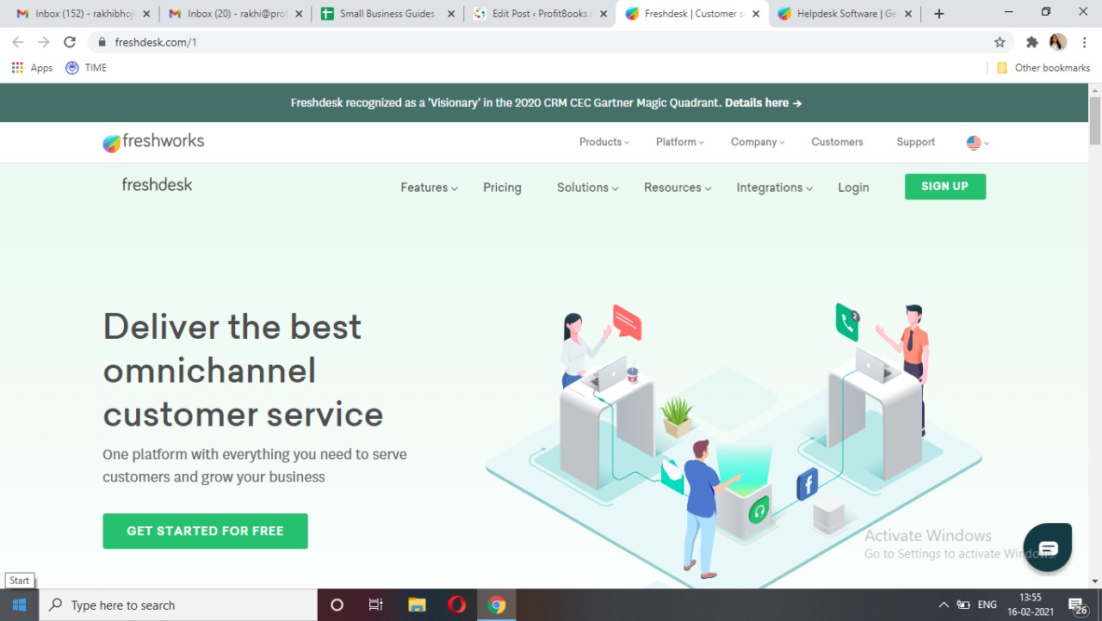Open File Explorer from taskbar
1102x621 pixels.
(x=417, y=605)
